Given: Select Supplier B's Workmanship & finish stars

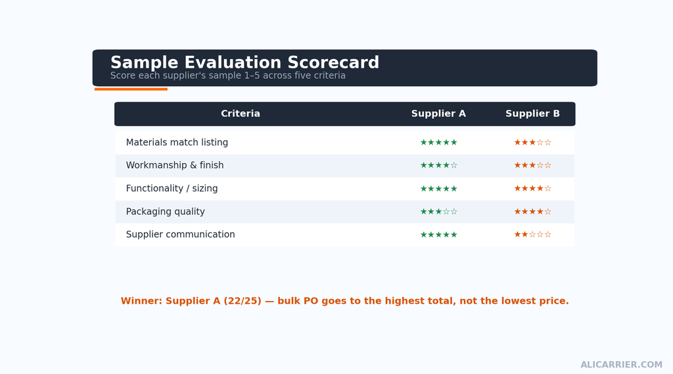Looking at the screenshot, I should [532, 166].
